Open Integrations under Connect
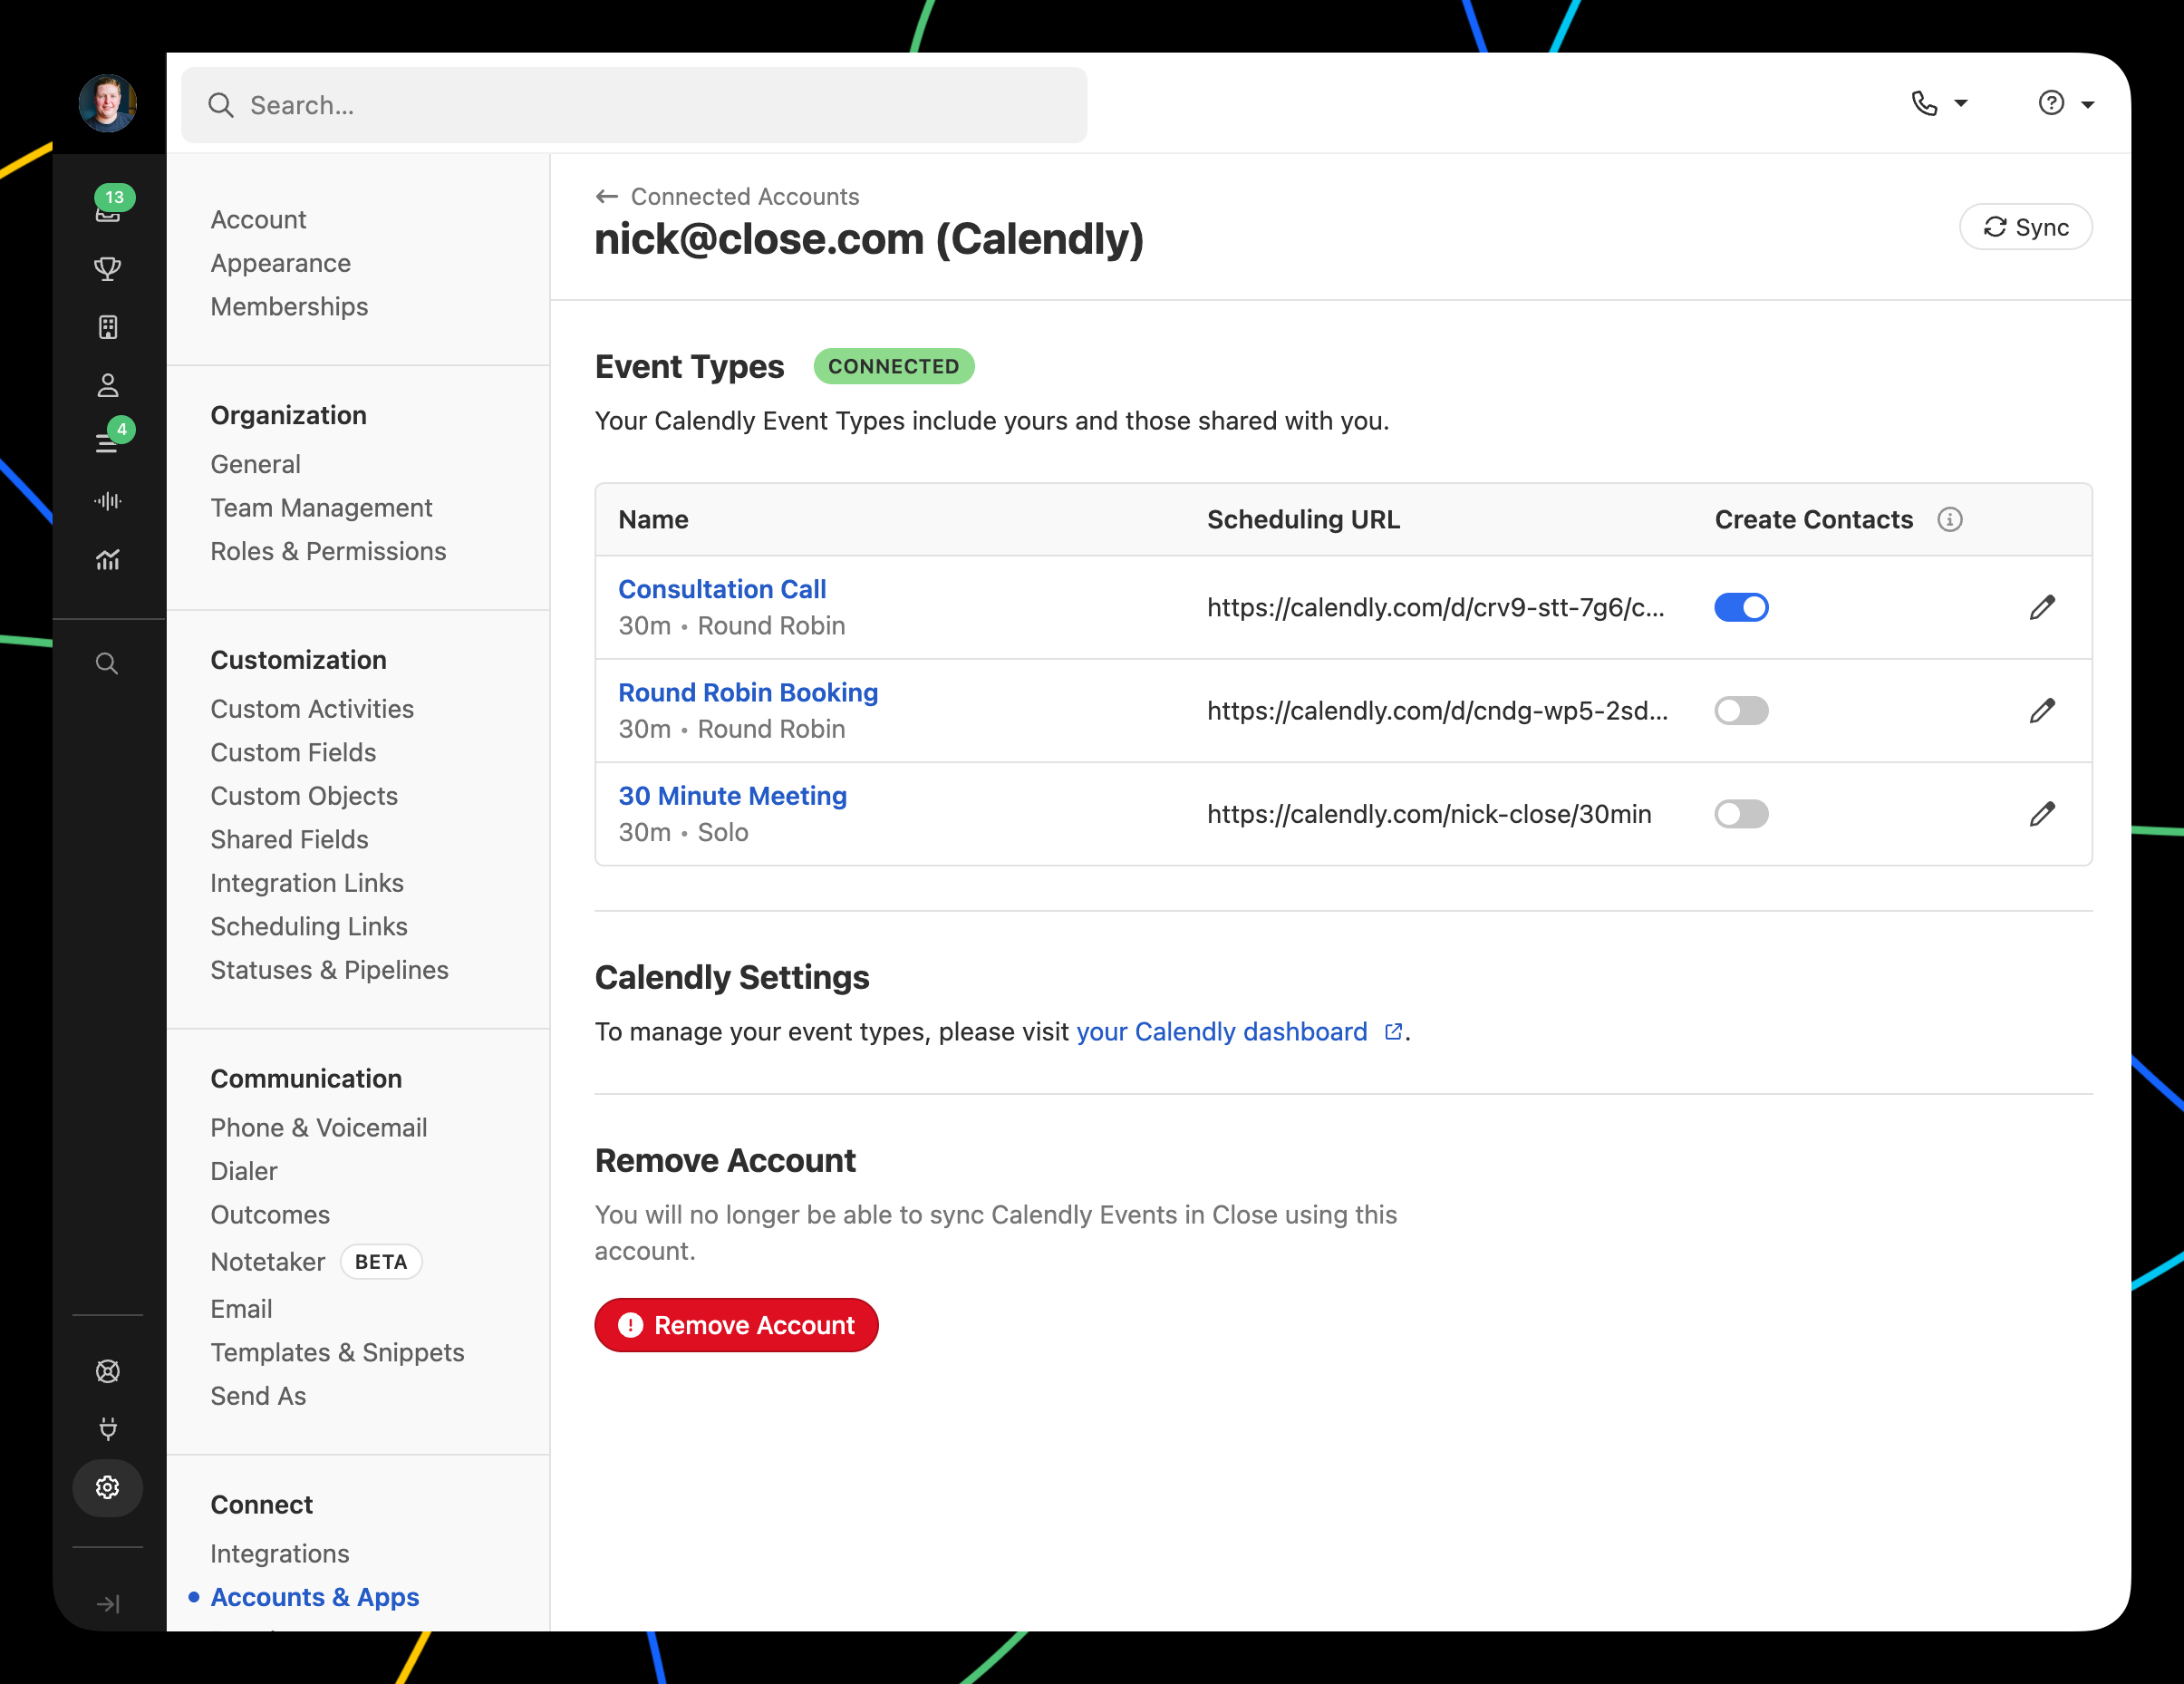 tap(280, 1554)
